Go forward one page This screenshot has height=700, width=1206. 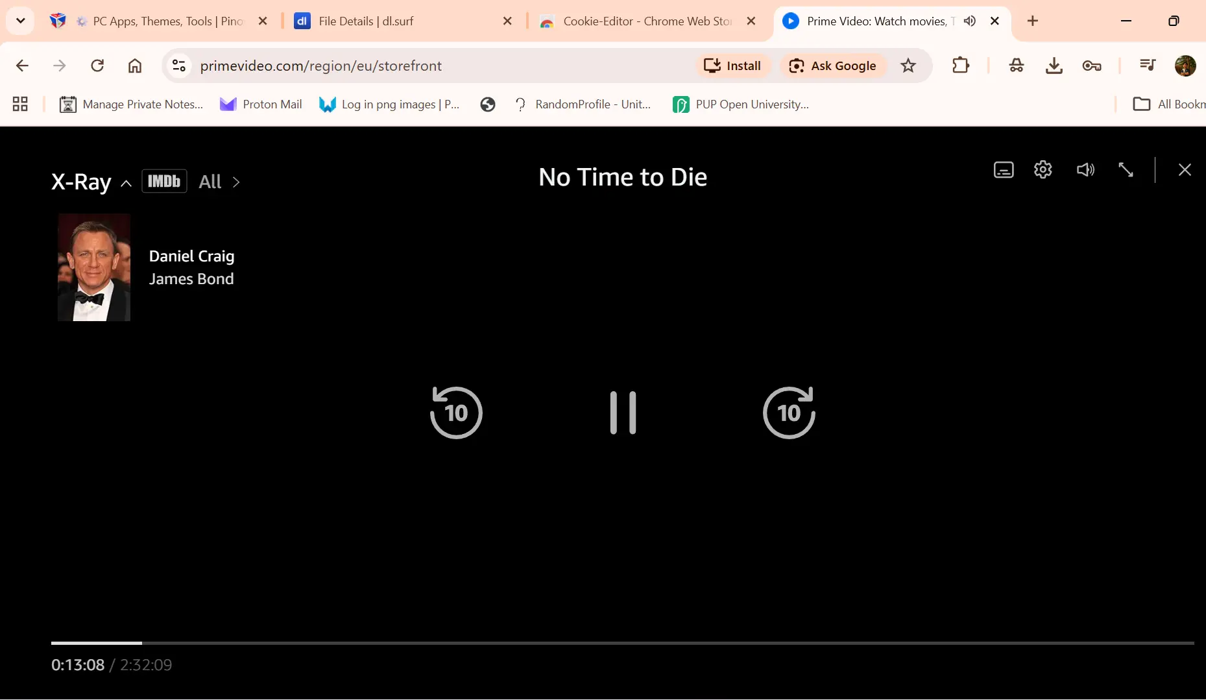point(60,66)
